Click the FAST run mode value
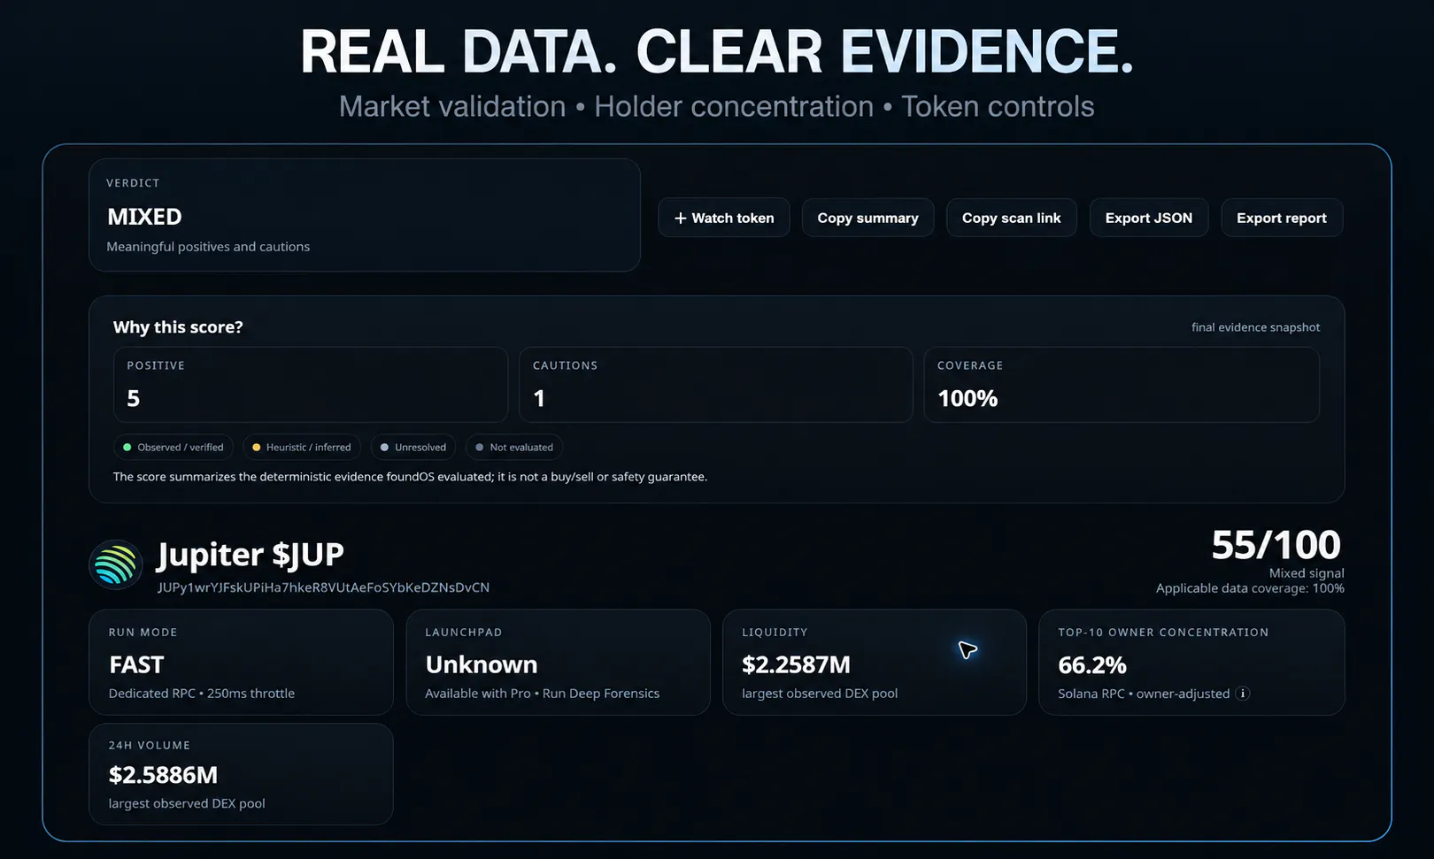 click(x=136, y=664)
